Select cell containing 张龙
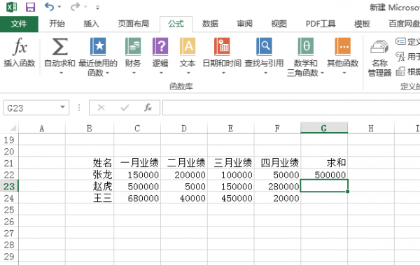Screen dimensions: 420x265 tap(90, 175)
